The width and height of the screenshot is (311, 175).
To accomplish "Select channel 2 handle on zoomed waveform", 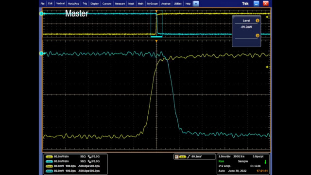I will tap(41, 53).
